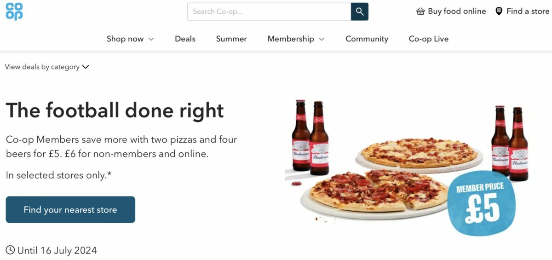Go to the Summer section
The height and width of the screenshot is (260, 552).
[x=231, y=39]
